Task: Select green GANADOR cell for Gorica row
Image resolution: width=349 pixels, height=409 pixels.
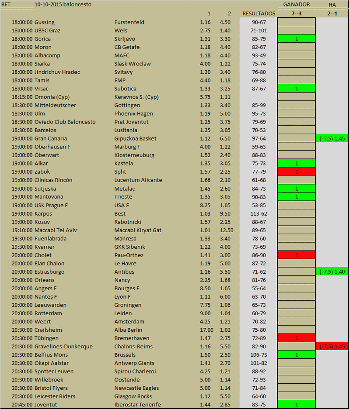Action: pos(297,39)
